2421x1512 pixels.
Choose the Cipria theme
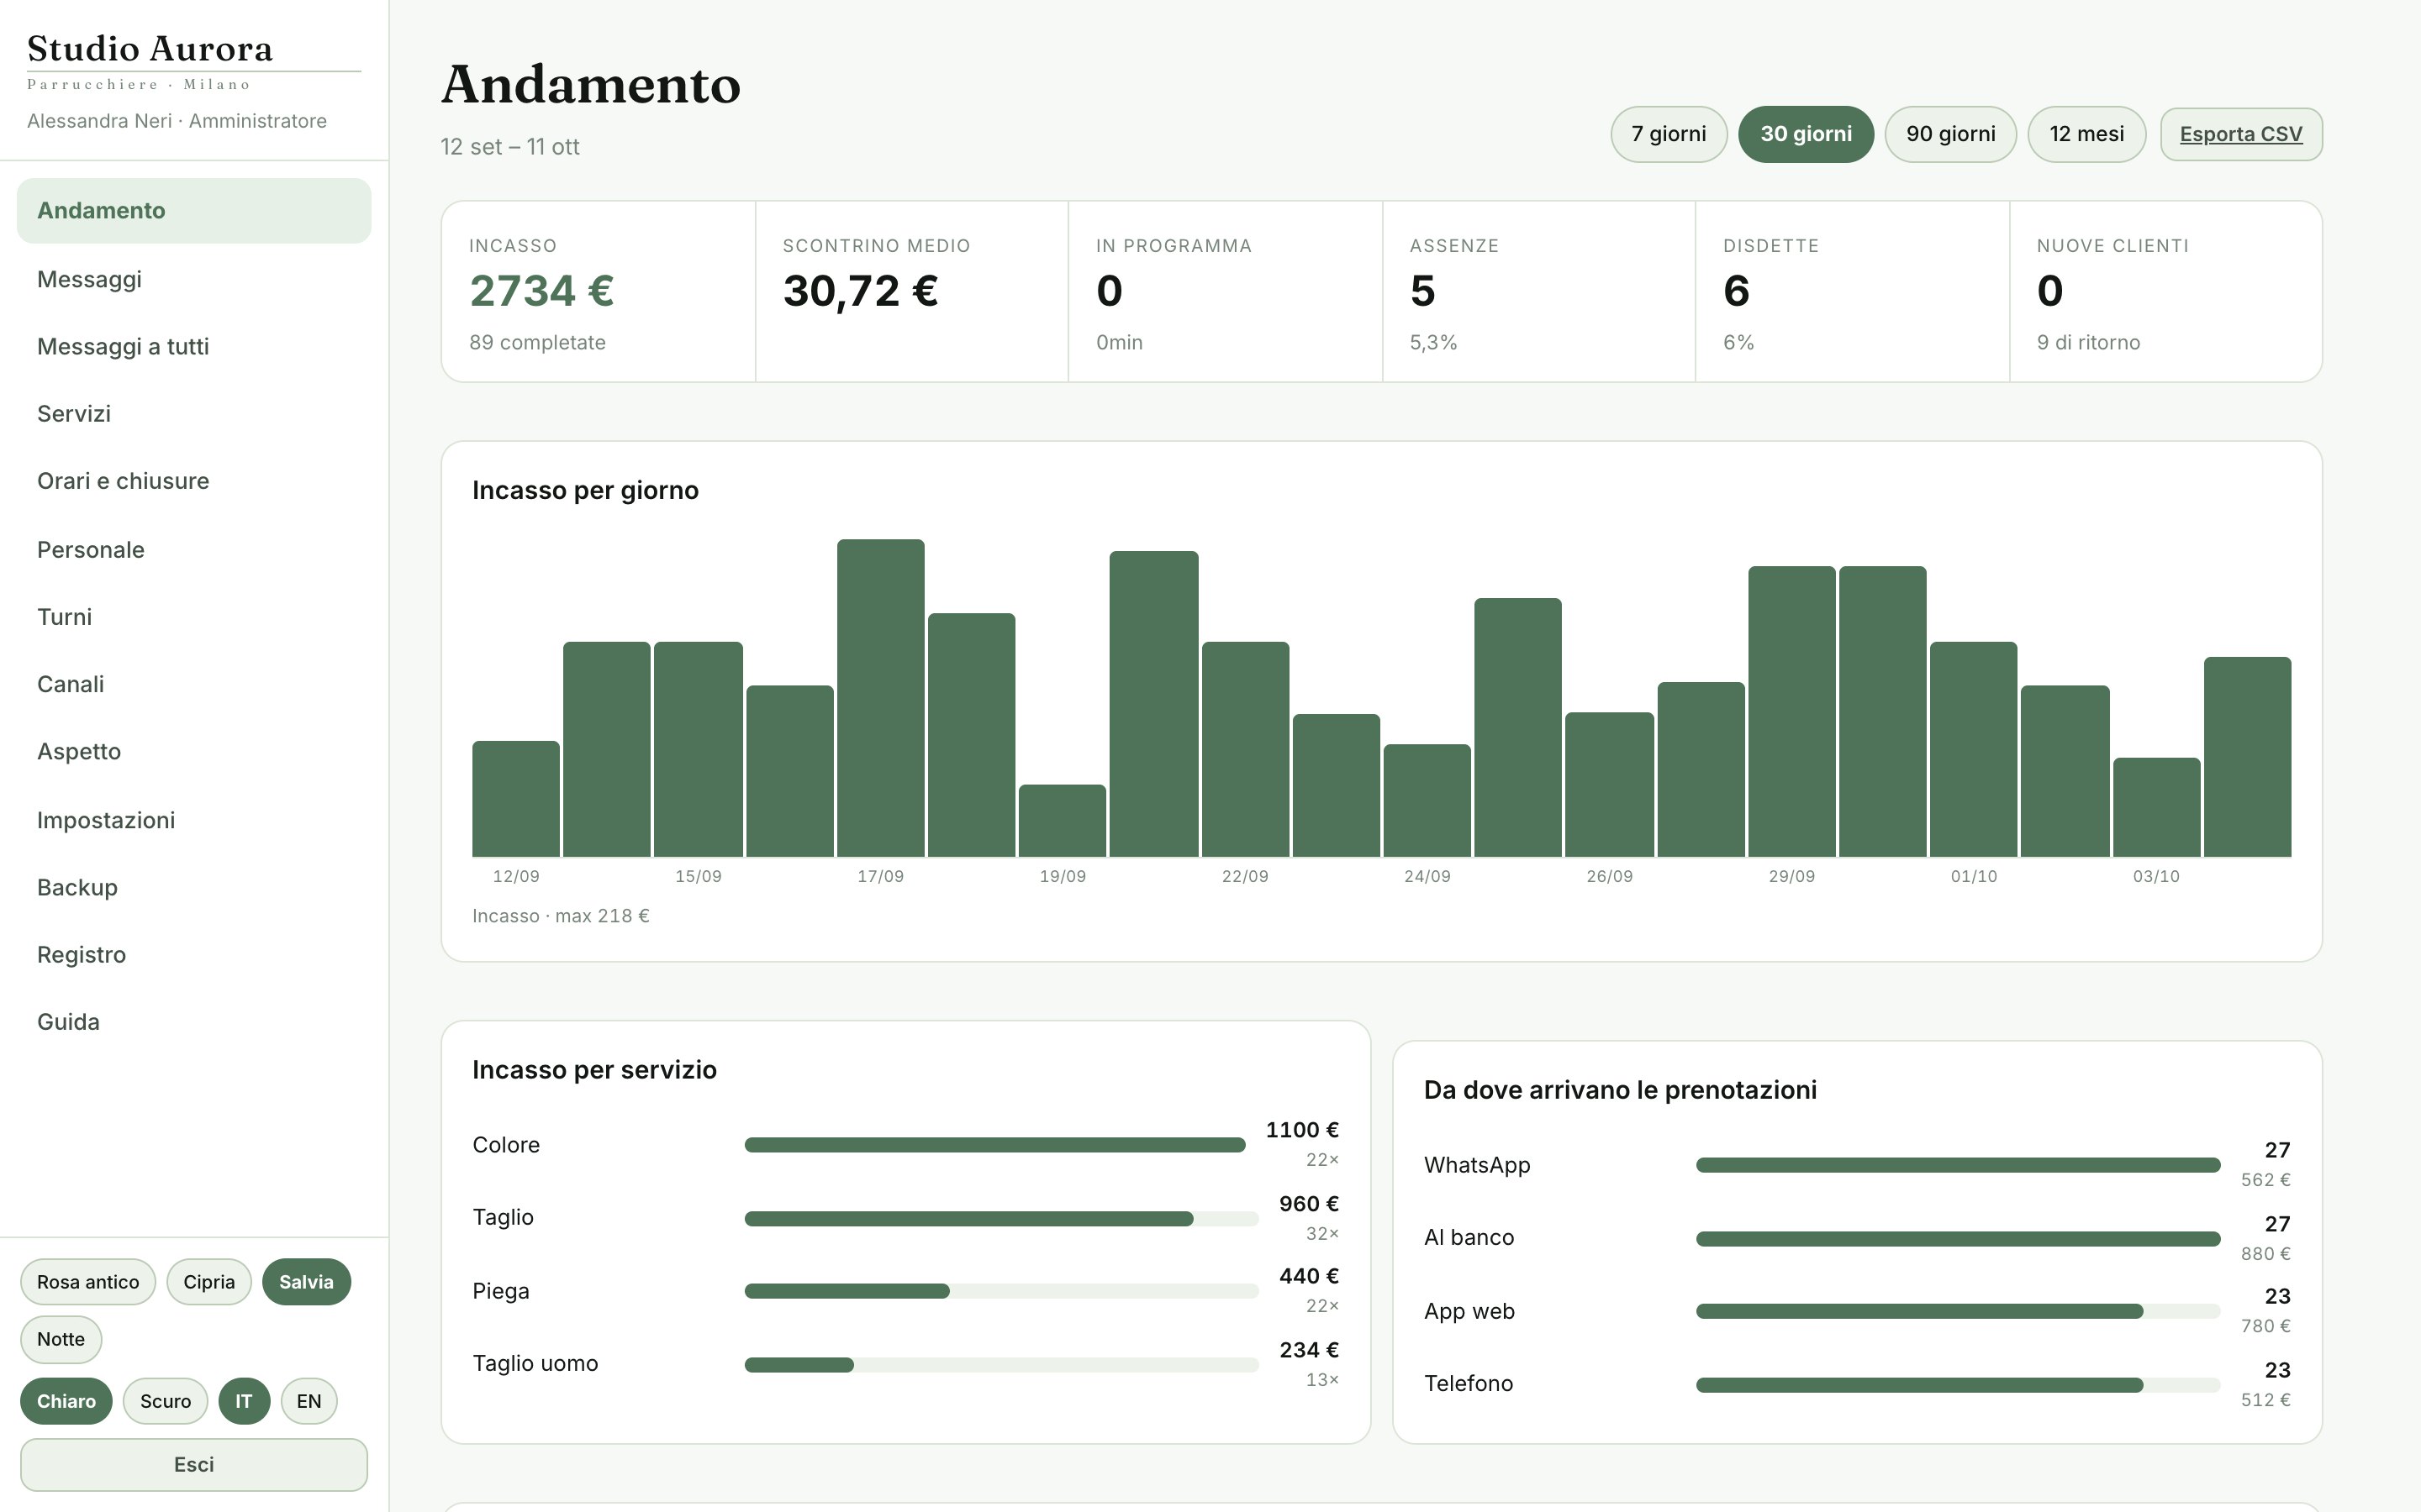pos(209,1282)
